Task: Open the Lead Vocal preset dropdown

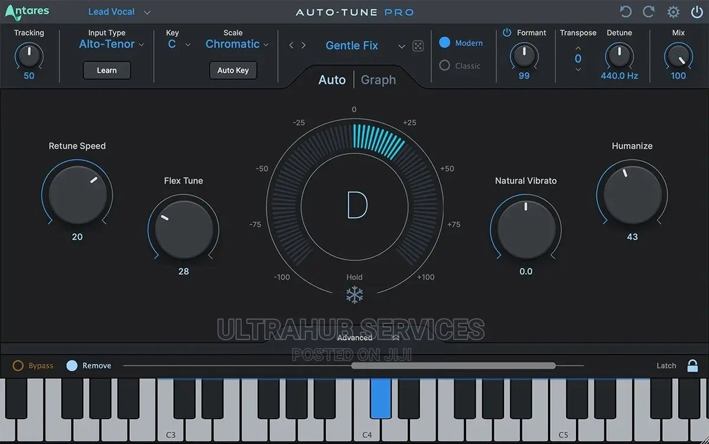Action: (119, 12)
